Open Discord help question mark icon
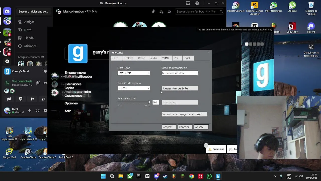 (197, 3)
